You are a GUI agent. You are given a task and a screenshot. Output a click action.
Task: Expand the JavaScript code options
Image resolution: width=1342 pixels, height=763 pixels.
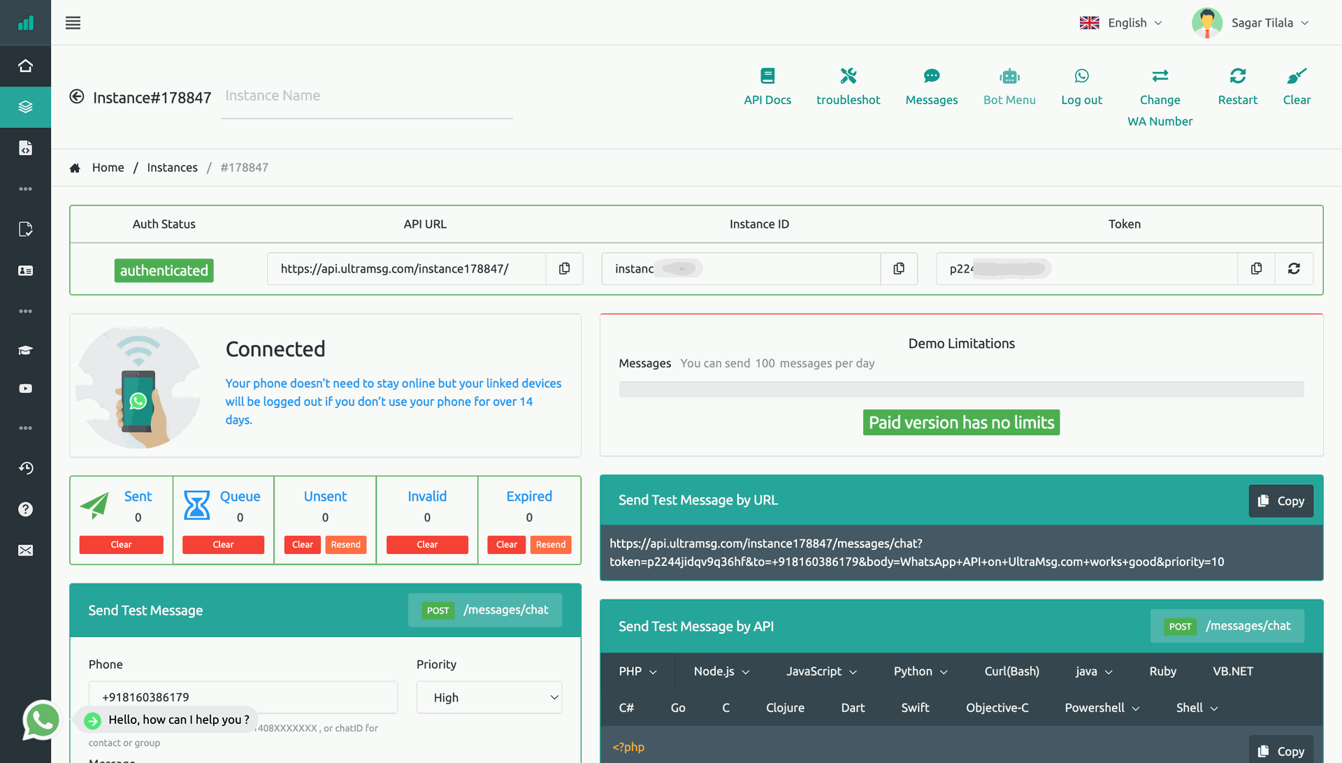tap(821, 671)
